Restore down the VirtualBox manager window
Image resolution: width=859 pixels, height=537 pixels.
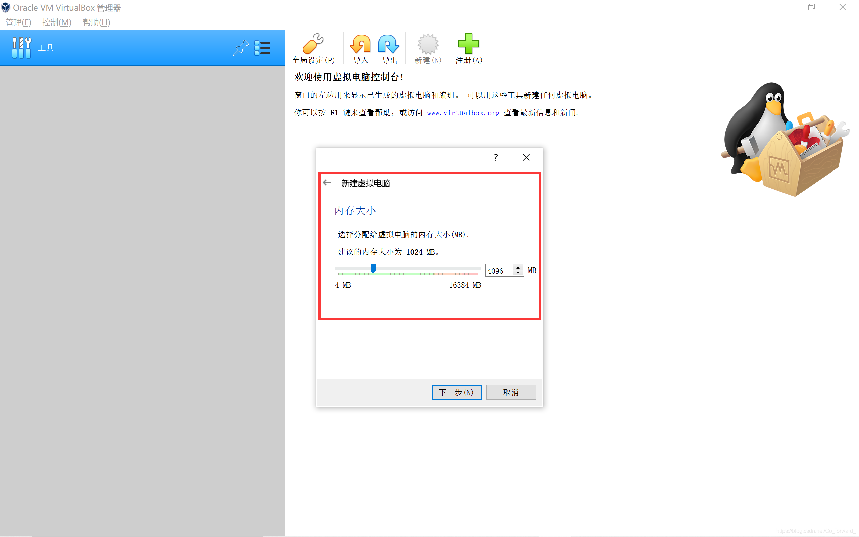coord(811,7)
